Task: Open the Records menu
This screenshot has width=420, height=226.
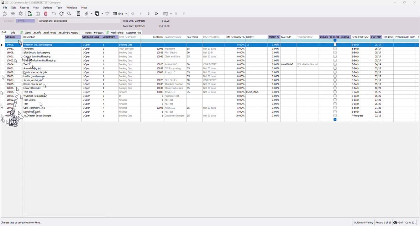Action: 24,8
